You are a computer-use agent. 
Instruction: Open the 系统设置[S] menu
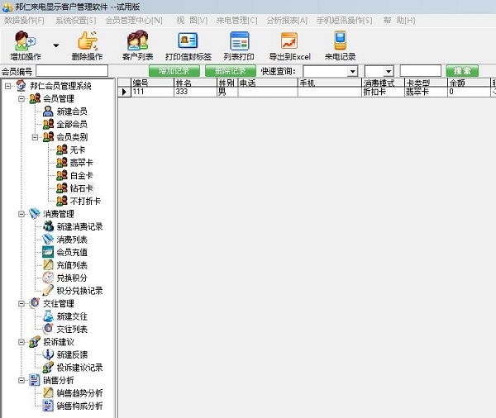pyautogui.click(x=75, y=21)
